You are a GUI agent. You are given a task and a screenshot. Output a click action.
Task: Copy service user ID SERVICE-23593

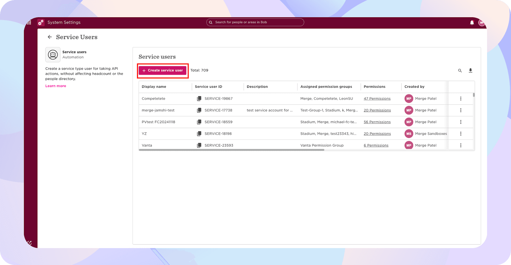[199, 145]
